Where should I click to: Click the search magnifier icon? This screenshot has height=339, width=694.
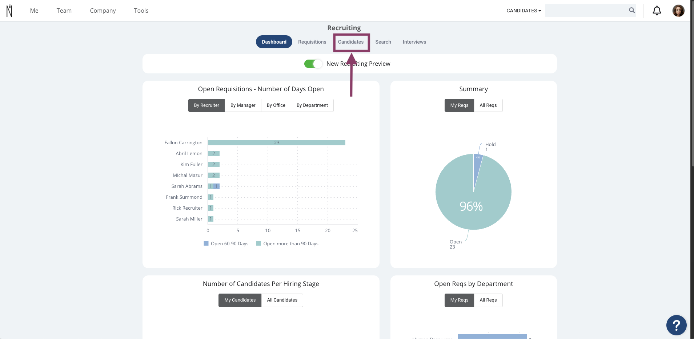[632, 11]
